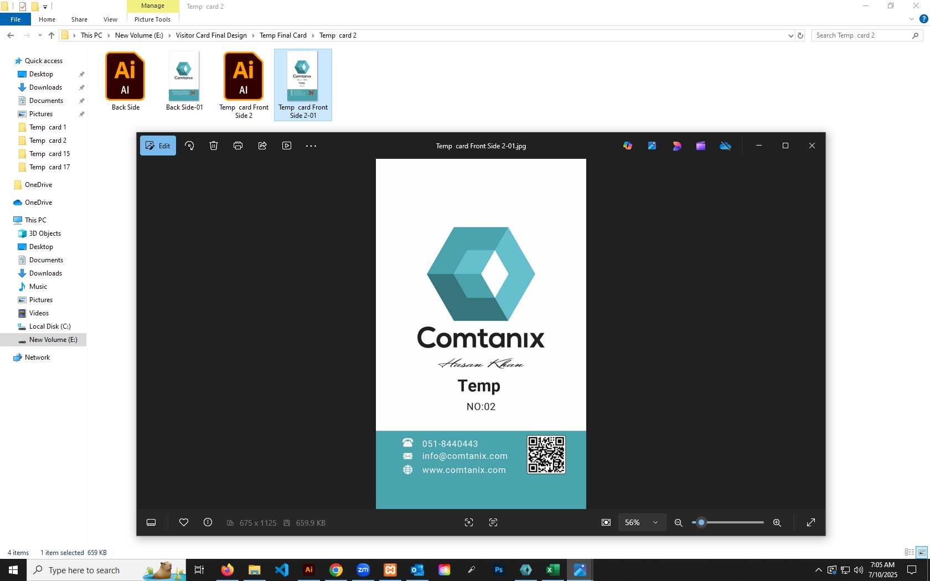
Task: Open Adobe Illustrator from taskbar
Action: click(x=309, y=570)
